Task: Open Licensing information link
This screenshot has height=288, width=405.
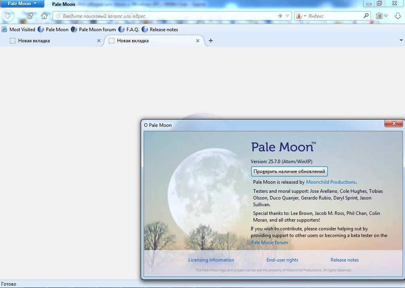Action: [x=211, y=260]
